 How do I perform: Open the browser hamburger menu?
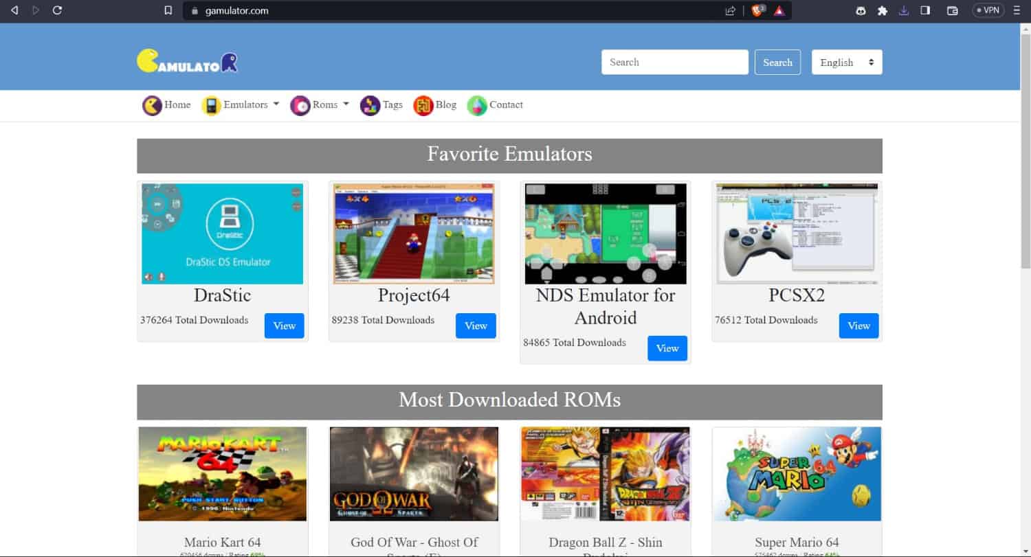(1017, 10)
